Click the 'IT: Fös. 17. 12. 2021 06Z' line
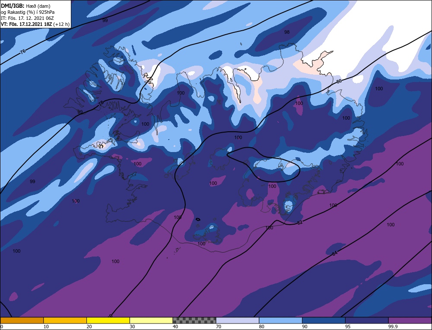This screenshot has width=432, height=330. (x=27, y=18)
